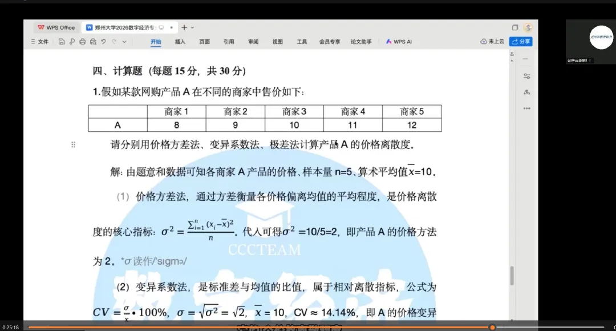616x331 pixels.
Task: Switch to the 插入 ribbon tab
Action: pyautogui.click(x=180, y=42)
